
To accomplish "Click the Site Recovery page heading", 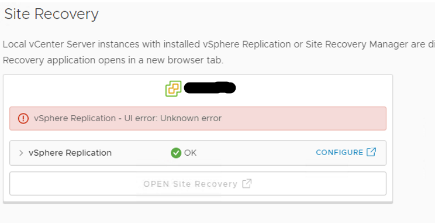I will 51,14.
